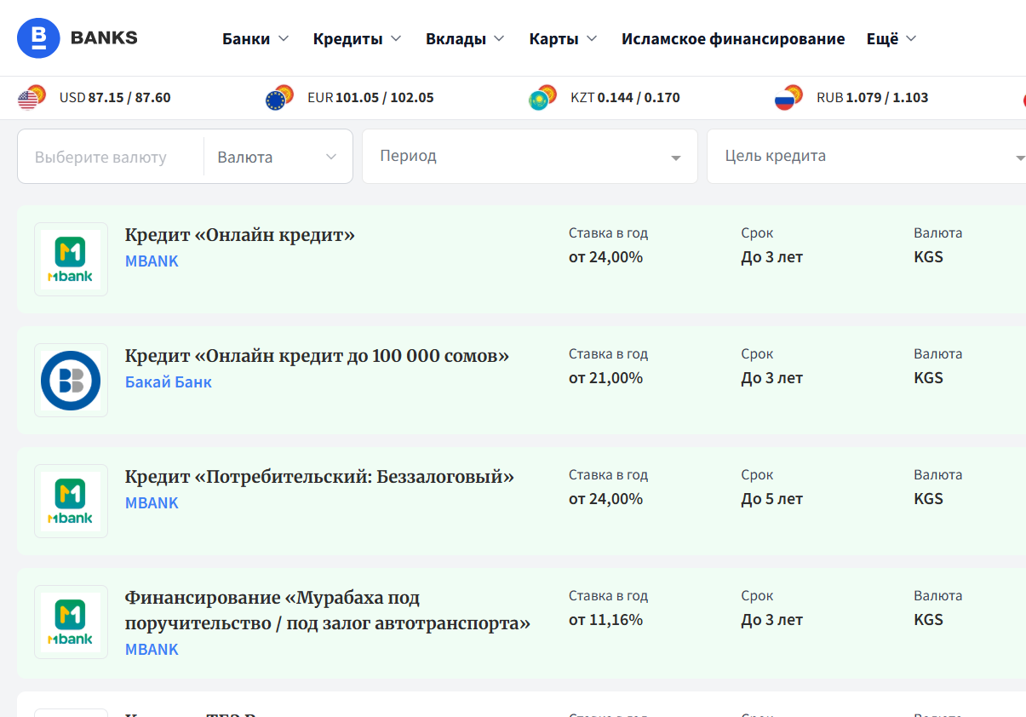Viewport: 1026px width, 717px height.
Task: Click the RUB flag icon
Action: click(x=788, y=98)
